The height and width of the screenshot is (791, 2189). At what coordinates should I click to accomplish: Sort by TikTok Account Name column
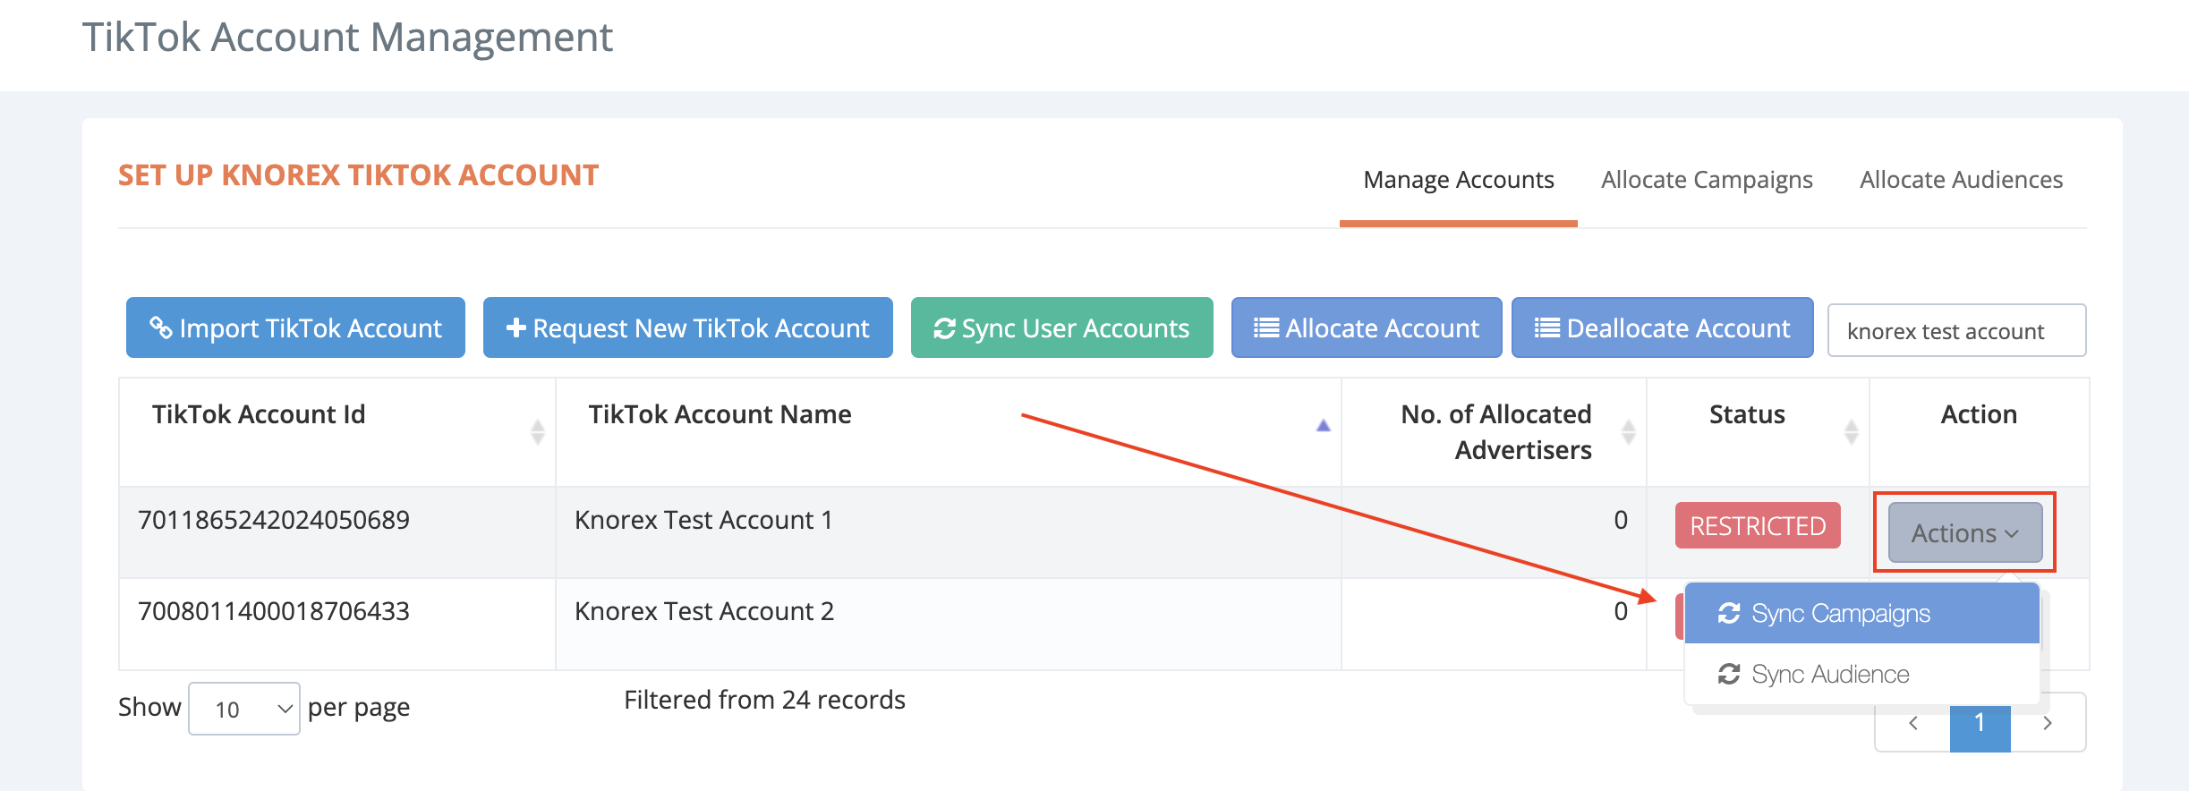948,431
